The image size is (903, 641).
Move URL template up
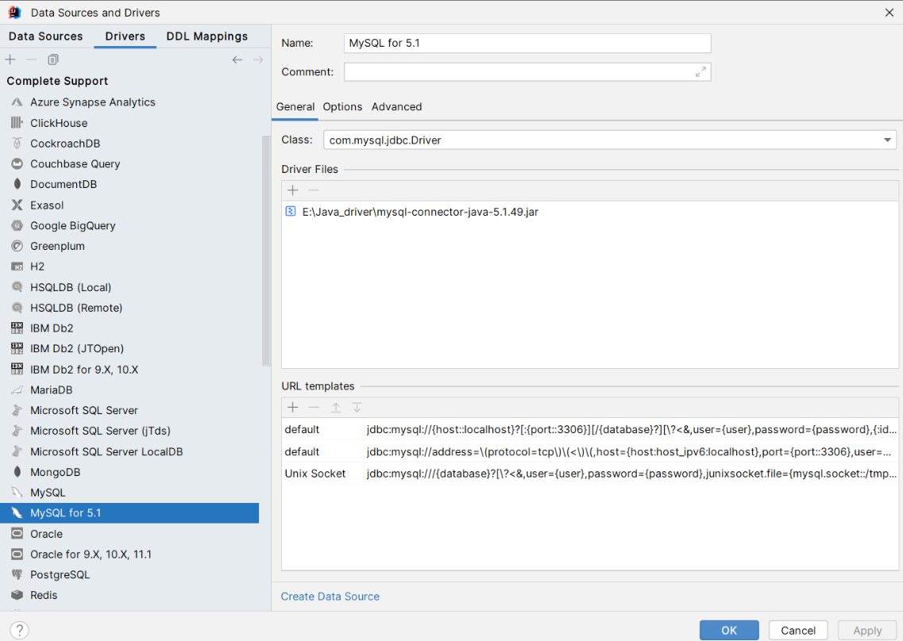pyautogui.click(x=336, y=408)
